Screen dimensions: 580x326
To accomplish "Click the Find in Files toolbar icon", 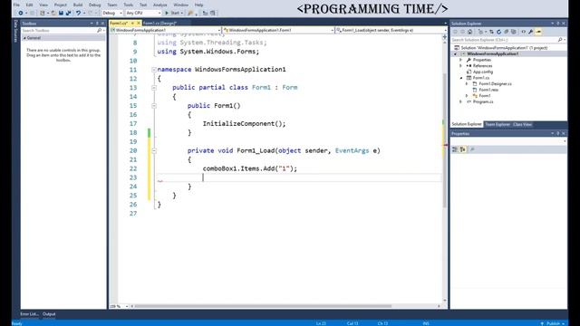I will point(190,13).
